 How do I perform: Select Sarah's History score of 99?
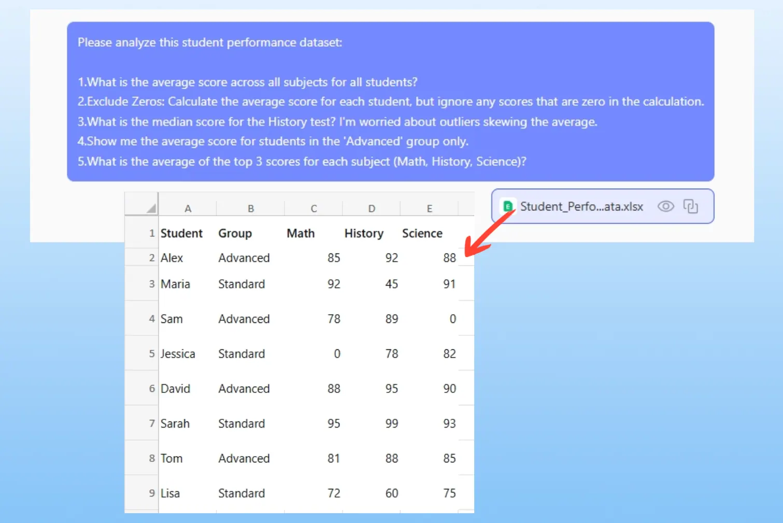point(391,423)
